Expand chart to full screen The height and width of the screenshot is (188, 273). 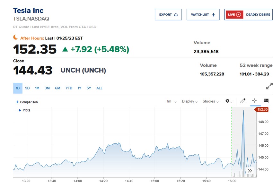point(269,87)
